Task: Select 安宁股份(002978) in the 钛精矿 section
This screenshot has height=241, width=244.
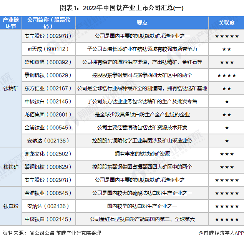Action: [x=48, y=36]
